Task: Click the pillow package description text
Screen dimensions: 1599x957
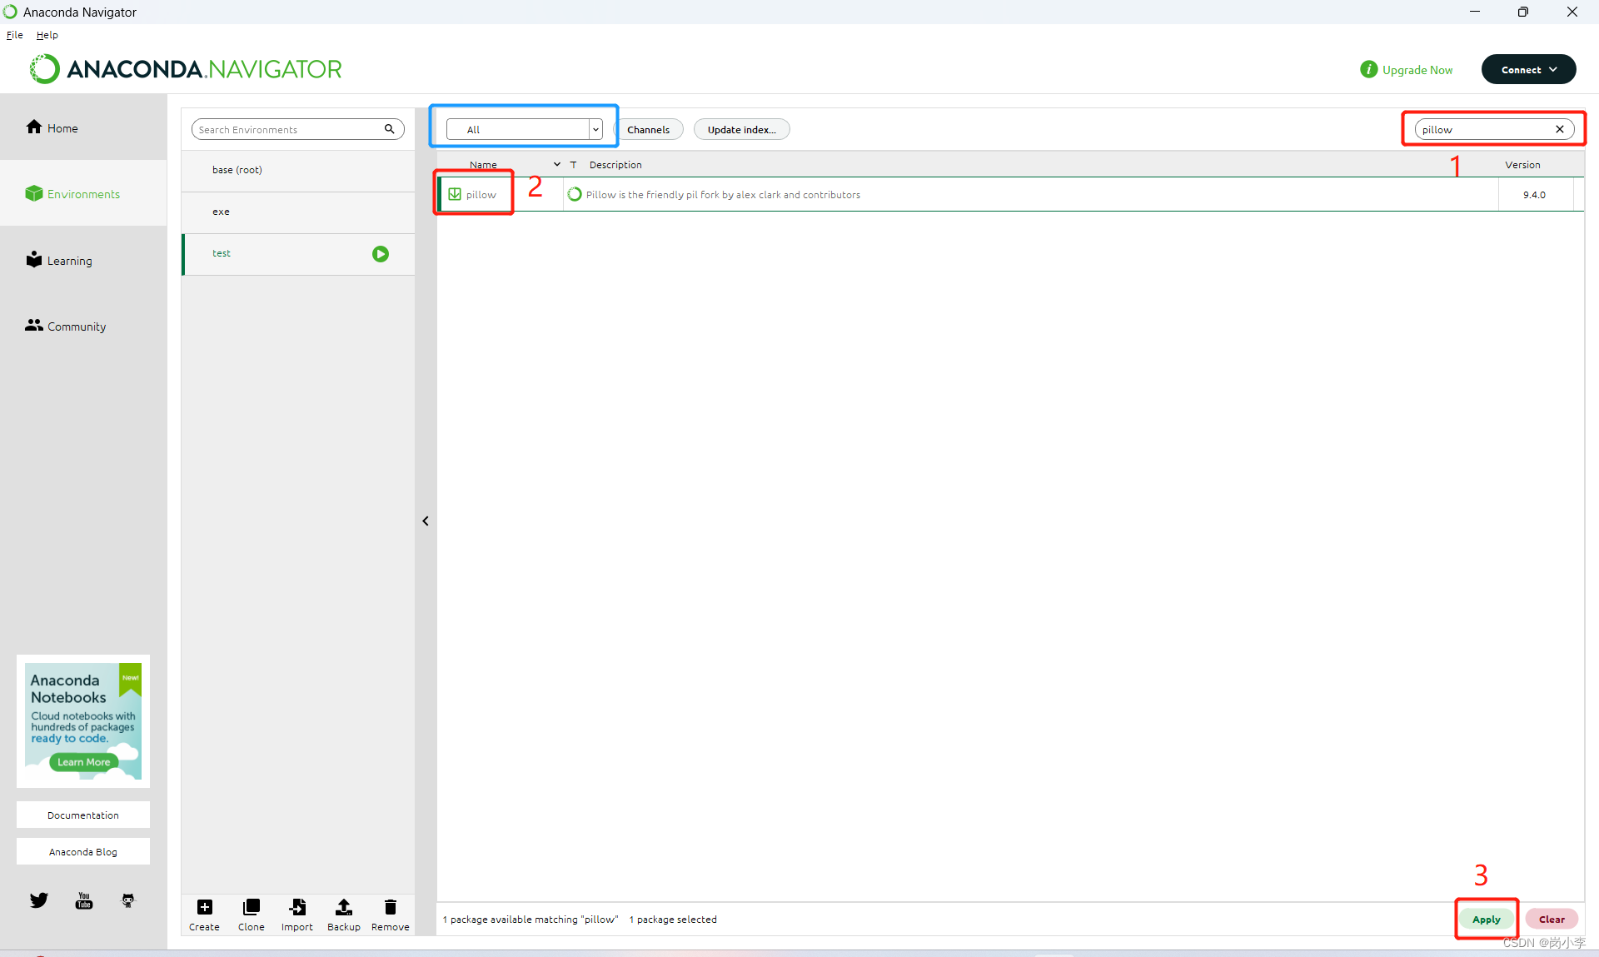Action: click(723, 195)
